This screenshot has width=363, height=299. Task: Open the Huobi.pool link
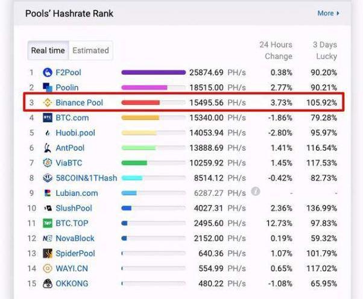coord(75,133)
